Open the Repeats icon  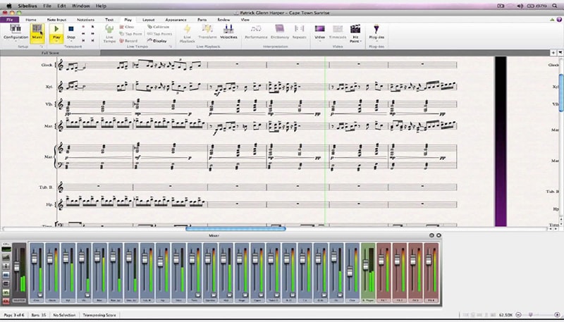pos(299,29)
